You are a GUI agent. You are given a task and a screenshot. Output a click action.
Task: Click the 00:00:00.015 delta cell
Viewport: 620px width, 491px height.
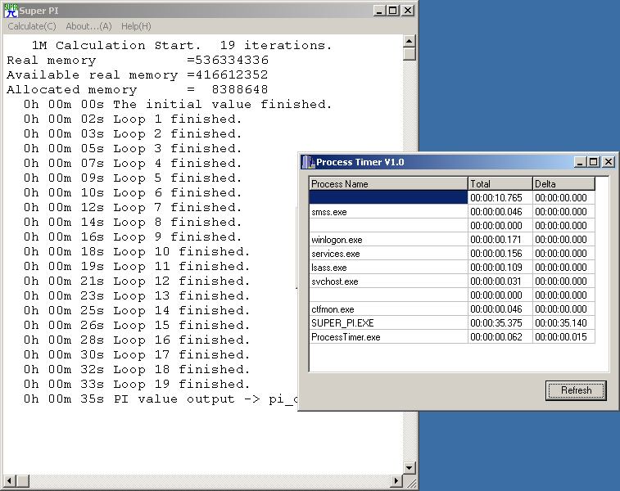pyautogui.click(x=563, y=337)
